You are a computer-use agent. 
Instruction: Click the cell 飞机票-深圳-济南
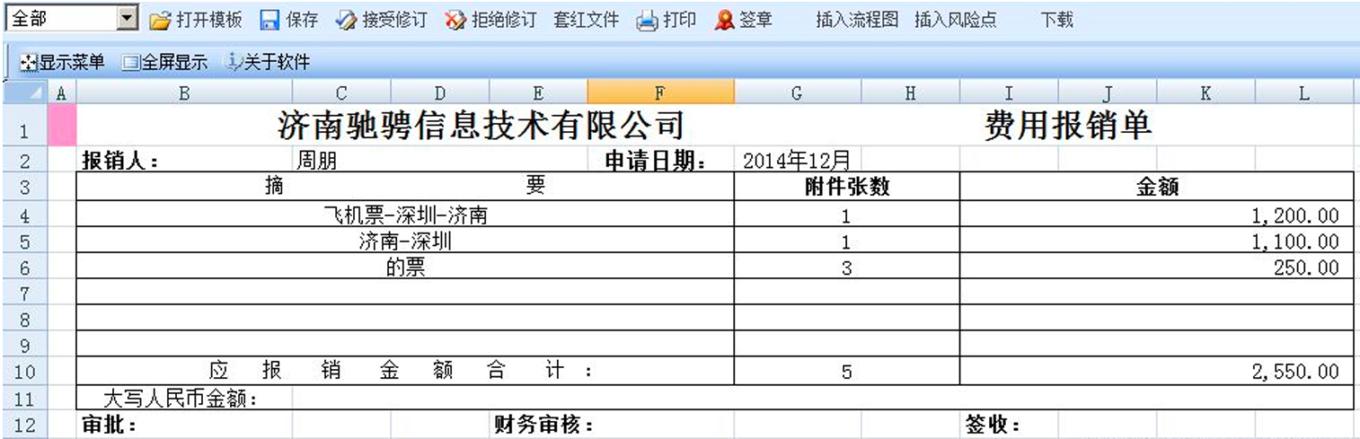[405, 215]
